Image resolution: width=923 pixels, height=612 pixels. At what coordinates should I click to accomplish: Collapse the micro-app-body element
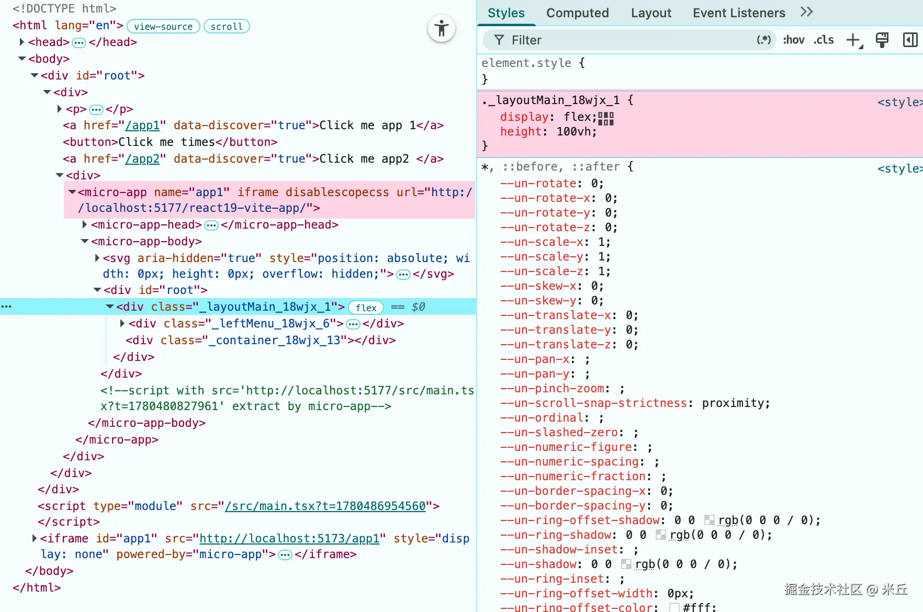tap(85, 241)
